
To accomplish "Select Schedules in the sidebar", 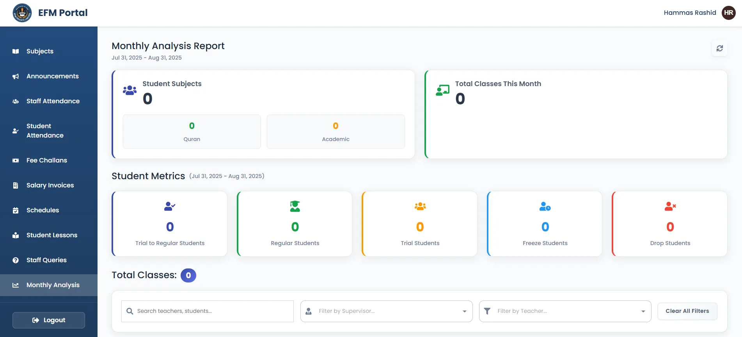I will click(43, 210).
